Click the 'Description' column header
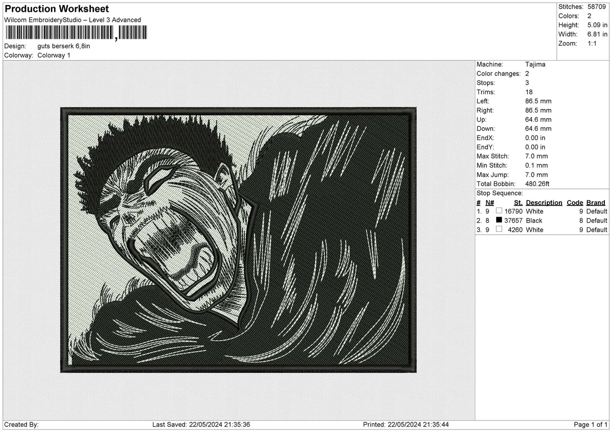 pyautogui.click(x=544, y=202)
